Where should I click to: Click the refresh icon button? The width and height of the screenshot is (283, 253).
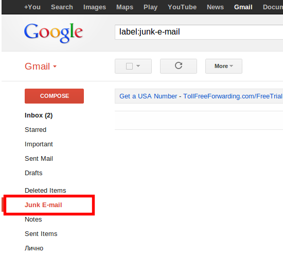coord(179,66)
